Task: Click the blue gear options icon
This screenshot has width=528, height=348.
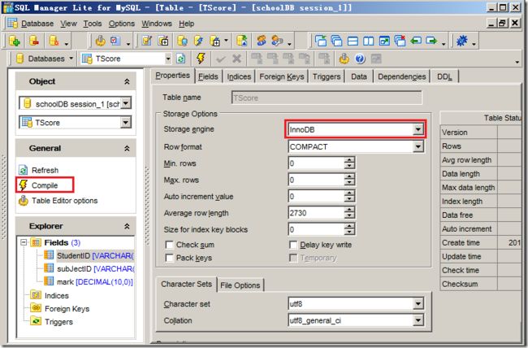Action: pos(462,41)
